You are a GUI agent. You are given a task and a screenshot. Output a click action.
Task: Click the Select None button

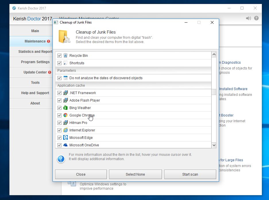pyautogui.click(x=135, y=174)
